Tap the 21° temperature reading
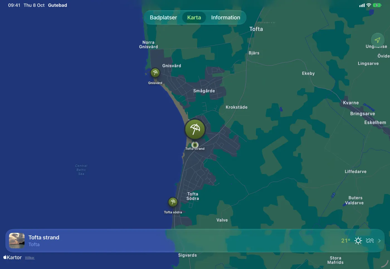 click(346, 241)
